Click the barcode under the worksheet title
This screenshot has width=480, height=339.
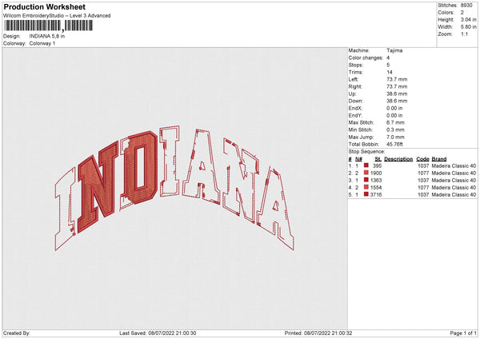48,26
